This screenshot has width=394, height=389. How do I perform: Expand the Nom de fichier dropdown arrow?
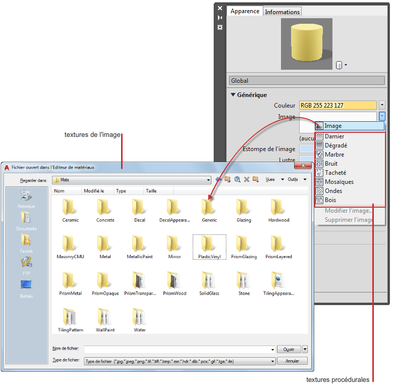click(x=272, y=350)
